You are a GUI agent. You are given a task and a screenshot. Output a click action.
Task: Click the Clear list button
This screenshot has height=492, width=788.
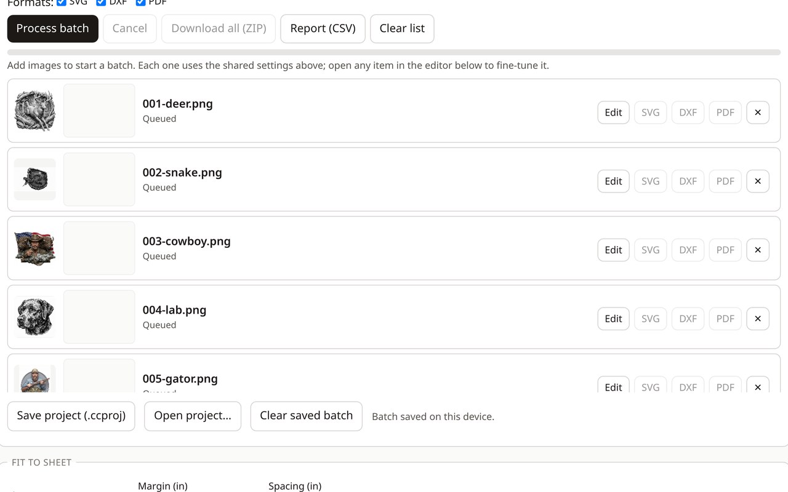click(x=402, y=29)
